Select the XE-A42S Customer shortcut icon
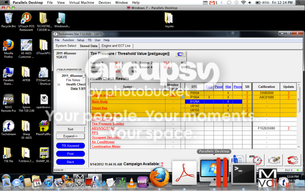Screen dimensions: 305x191 [26, 49]
